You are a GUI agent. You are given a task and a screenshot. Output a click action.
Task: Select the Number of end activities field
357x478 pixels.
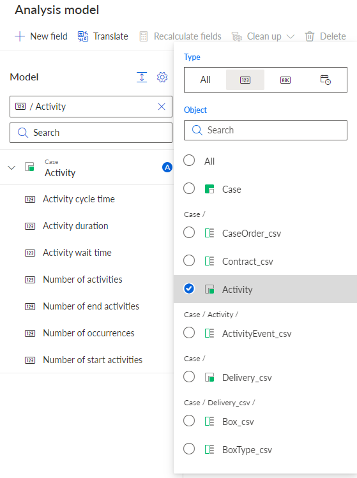click(87, 307)
